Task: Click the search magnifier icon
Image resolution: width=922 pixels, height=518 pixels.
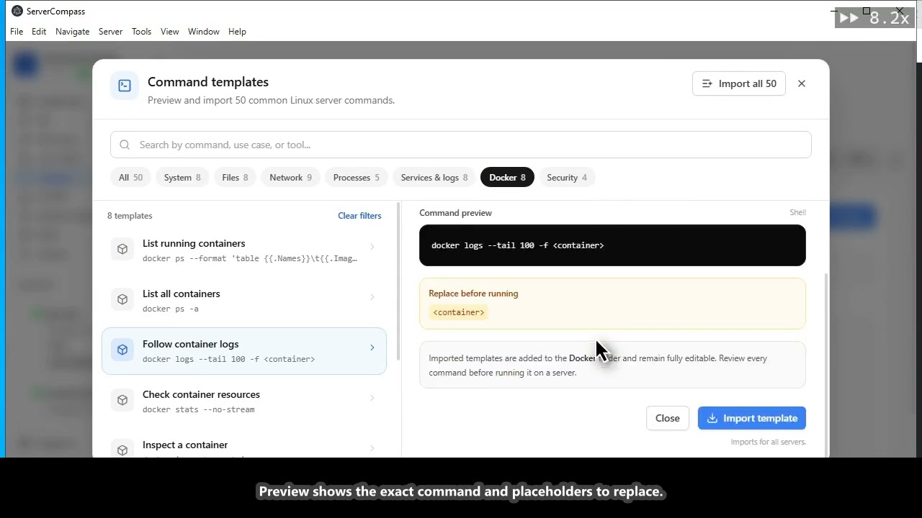Action: (x=125, y=145)
